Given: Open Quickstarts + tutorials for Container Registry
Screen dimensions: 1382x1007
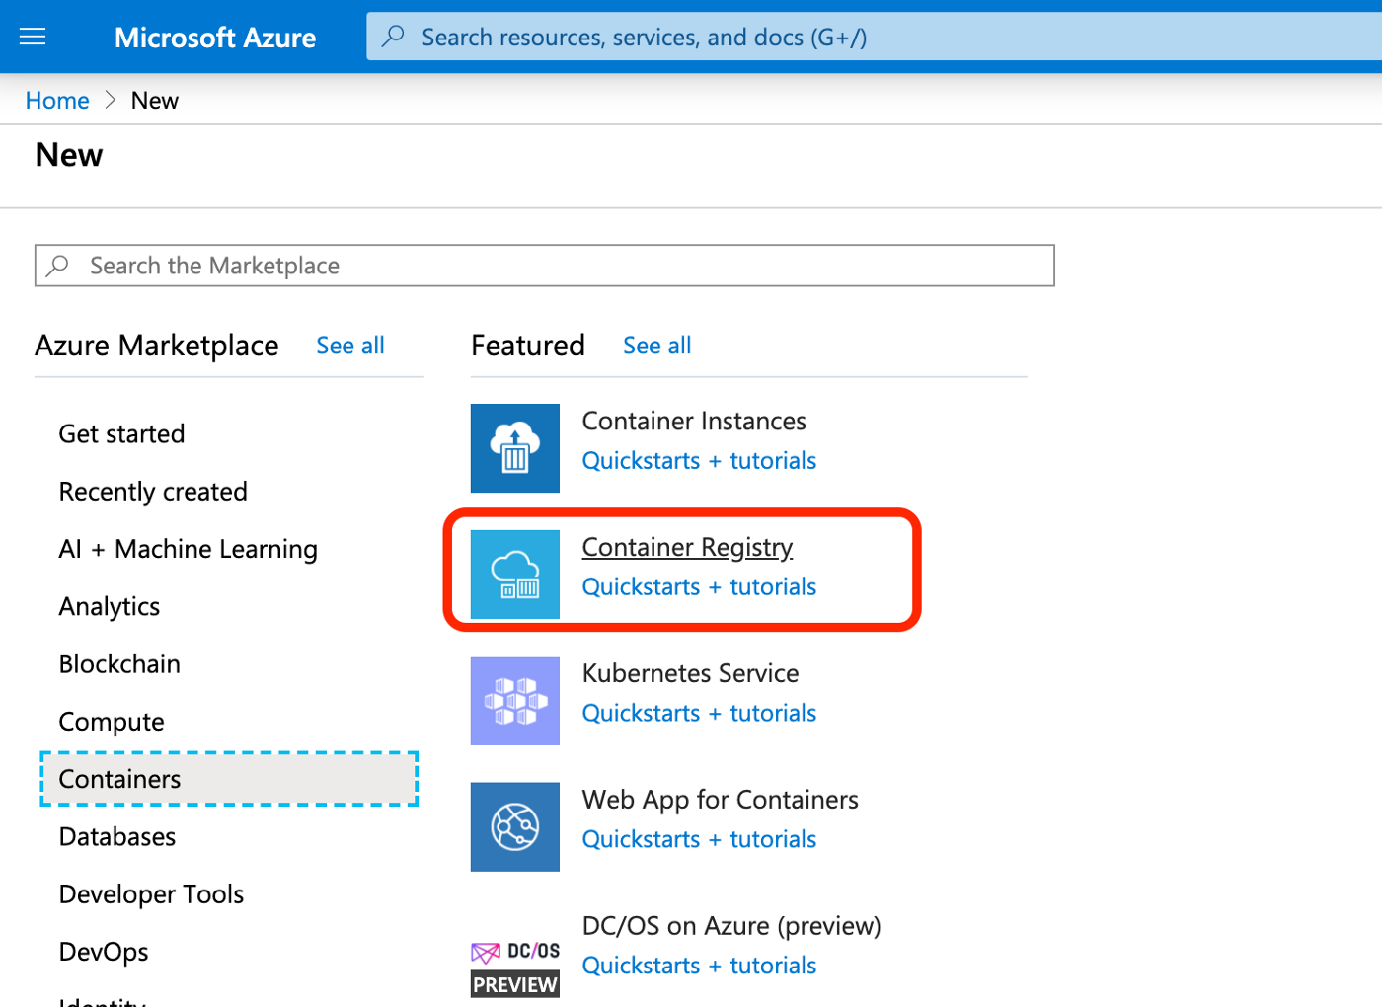Looking at the screenshot, I should [699, 587].
